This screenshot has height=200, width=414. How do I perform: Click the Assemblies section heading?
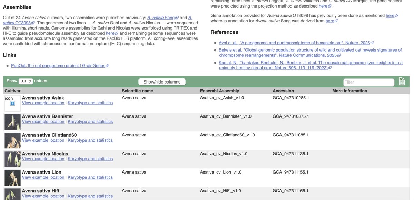17,7
